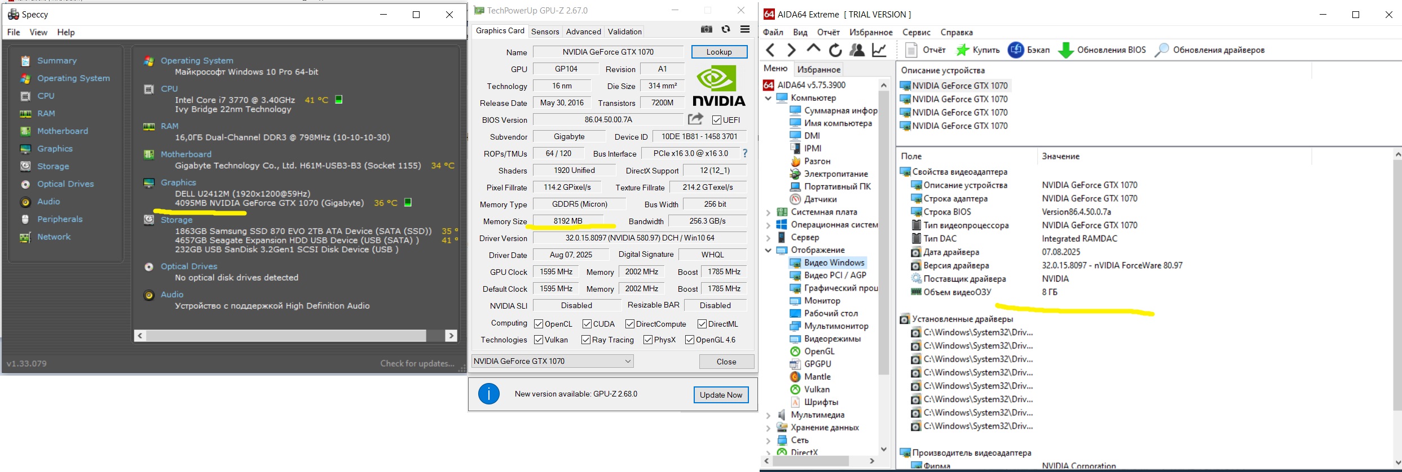Open RAM section in Speccy sidebar
The width and height of the screenshot is (1402, 472).
coord(46,113)
